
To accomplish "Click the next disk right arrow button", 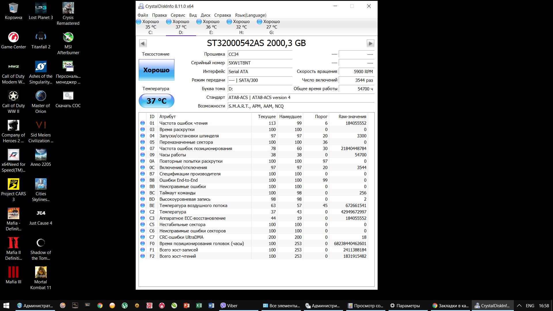I will pyautogui.click(x=370, y=43).
